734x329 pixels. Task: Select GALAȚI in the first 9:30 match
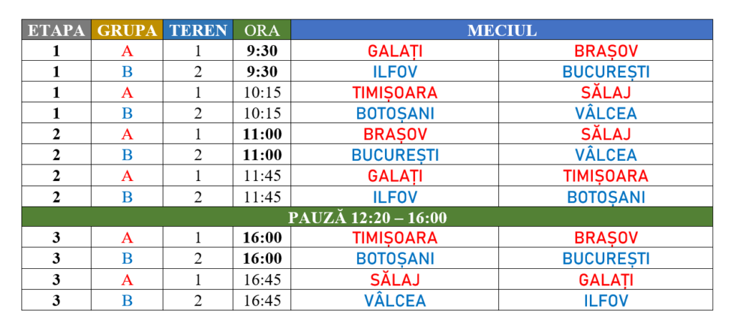(x=395, y=51)
